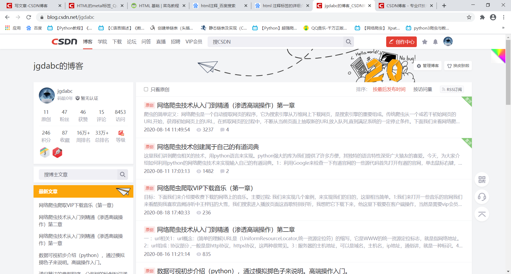Reload the page with refresh icon
Viewport: 511px width, 274px height.
(x=29, y=17)
